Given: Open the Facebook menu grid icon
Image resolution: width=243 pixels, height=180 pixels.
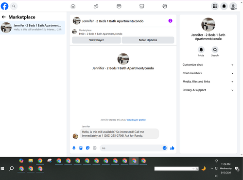Looking at the screenshot, I should click(215, 6).
